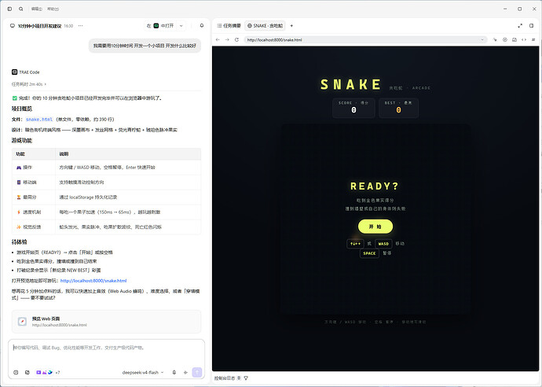The width and height of the screenshot is (542, 387).
Task: Open the snake.html file link
Action: pyautogui.click(x=39, y=120)
